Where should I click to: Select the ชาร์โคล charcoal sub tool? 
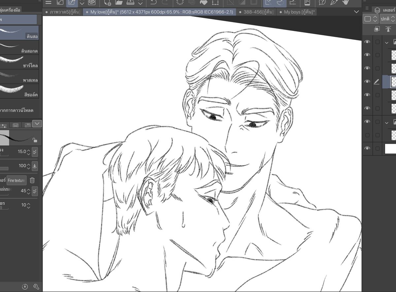[x=19, y=62]
